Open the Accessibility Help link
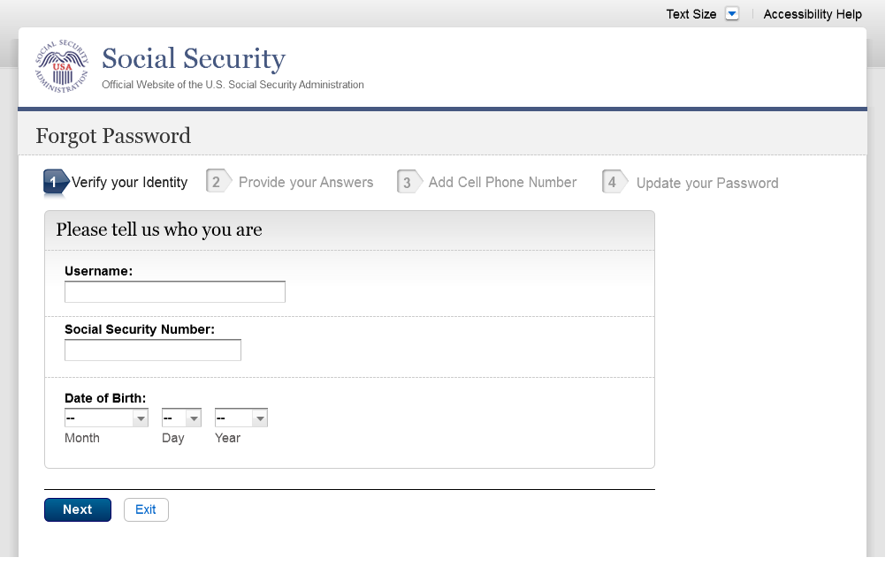The image size is (893, 565). pos(812,14)
